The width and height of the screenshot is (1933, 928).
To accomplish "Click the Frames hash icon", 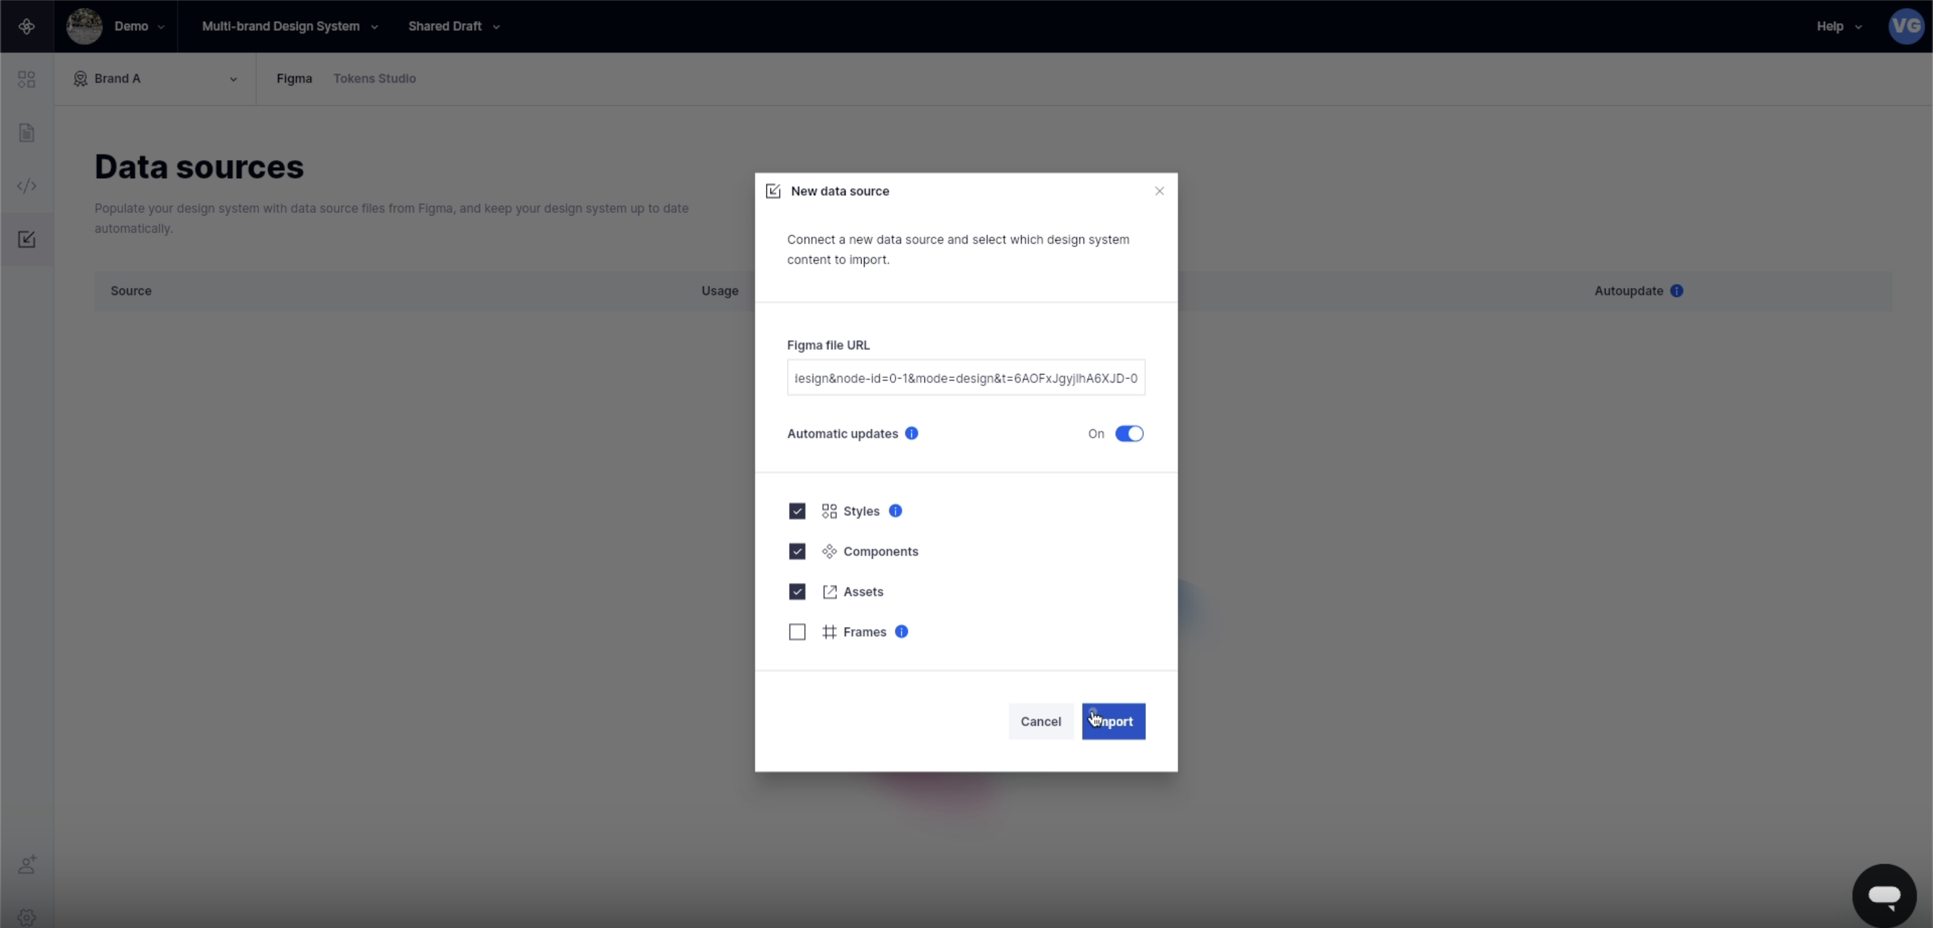I will (828, 632).
